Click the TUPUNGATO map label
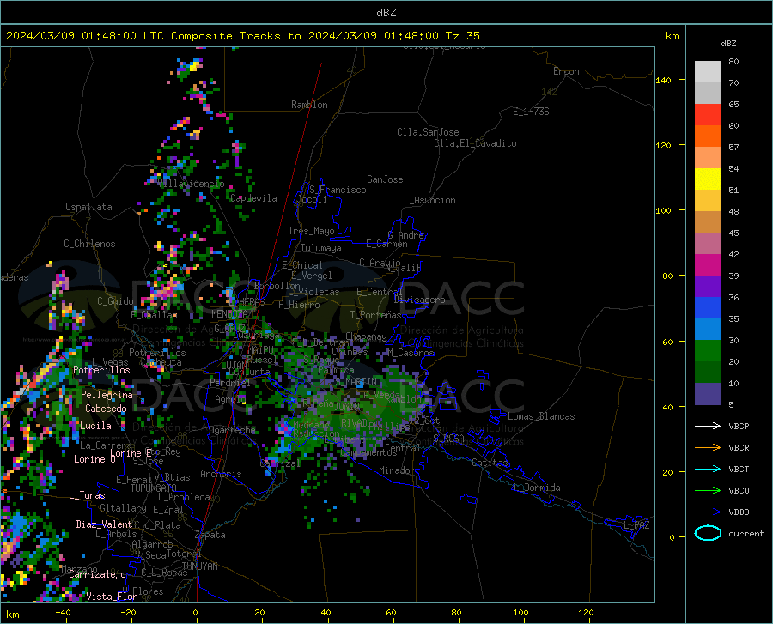The image size is (773, 624). point(154,488)
